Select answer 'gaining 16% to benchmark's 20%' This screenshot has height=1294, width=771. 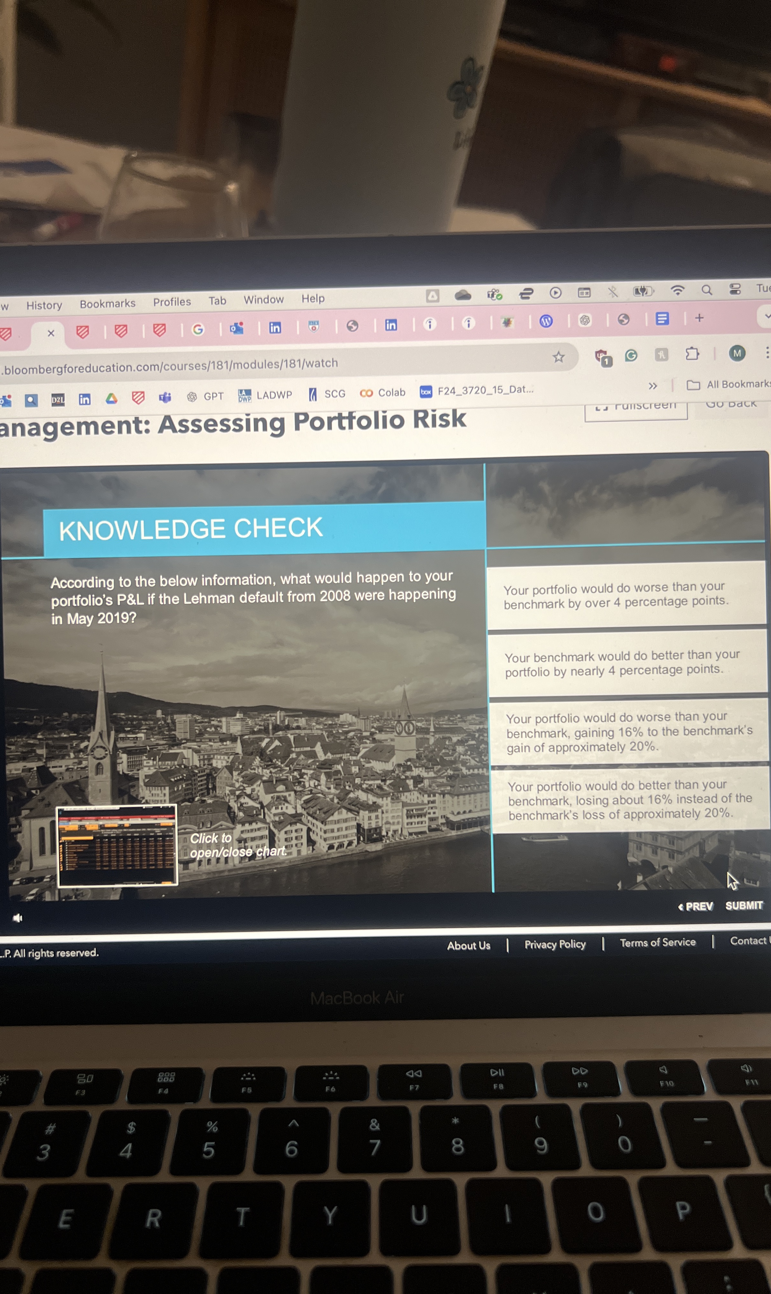(629, 732)
